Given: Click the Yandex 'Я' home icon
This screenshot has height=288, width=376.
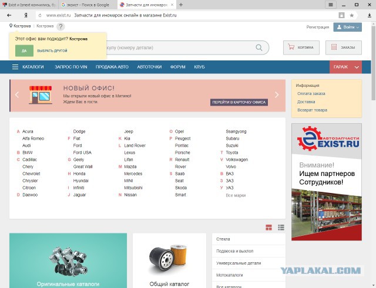Looking at the screenshot, I should point(26,15).
